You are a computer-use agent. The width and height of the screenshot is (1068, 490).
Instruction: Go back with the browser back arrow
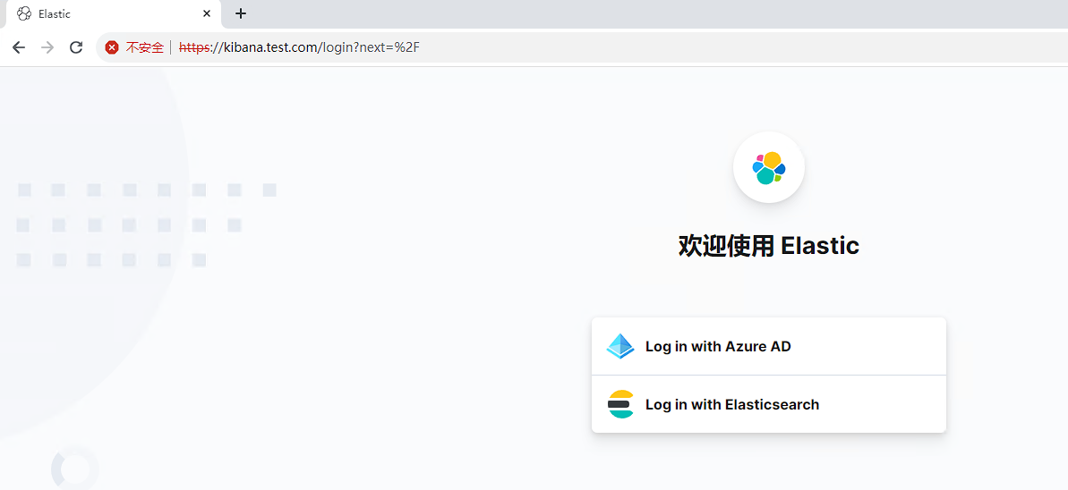(19, 47)
